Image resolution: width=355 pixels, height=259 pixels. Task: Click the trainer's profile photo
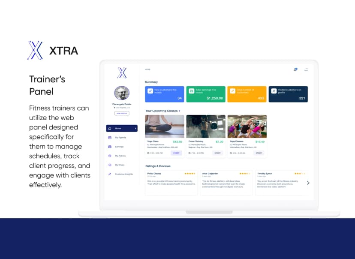click(122, 93)
